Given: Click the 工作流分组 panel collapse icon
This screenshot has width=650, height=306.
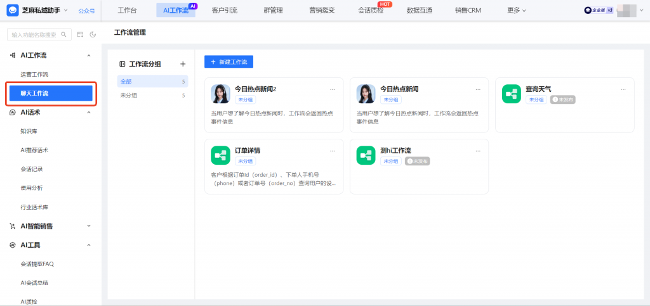Looking at the screenshot, I should click(123, 64).
